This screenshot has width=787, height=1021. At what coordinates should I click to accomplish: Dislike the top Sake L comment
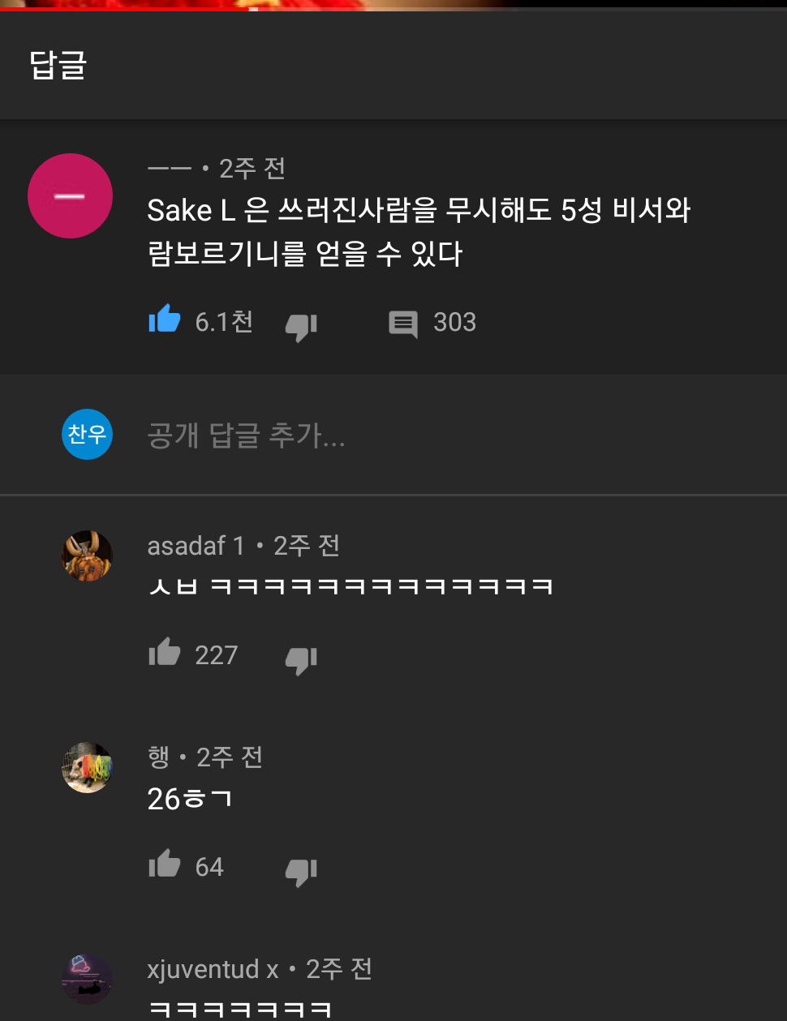[x=301, y=325]
